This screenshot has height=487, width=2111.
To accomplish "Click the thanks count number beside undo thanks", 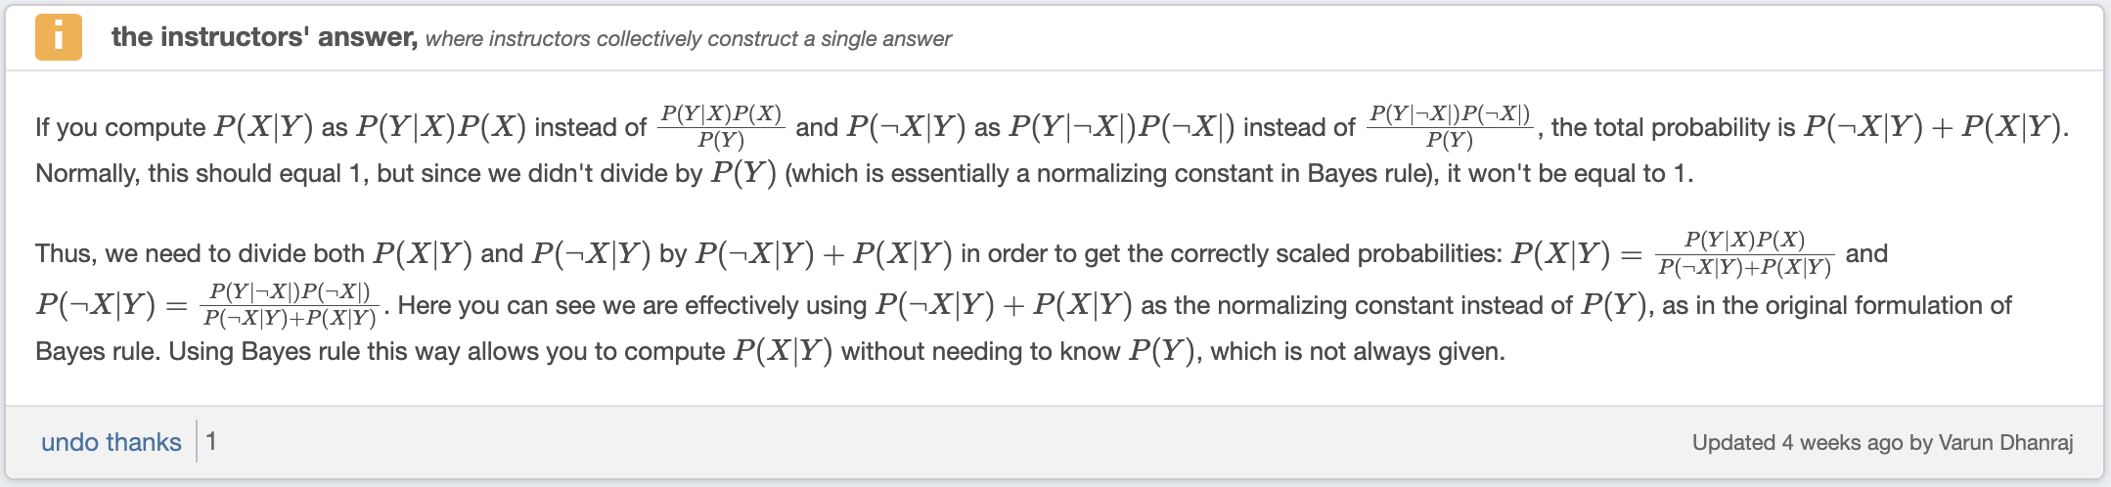I will (211, 441).
